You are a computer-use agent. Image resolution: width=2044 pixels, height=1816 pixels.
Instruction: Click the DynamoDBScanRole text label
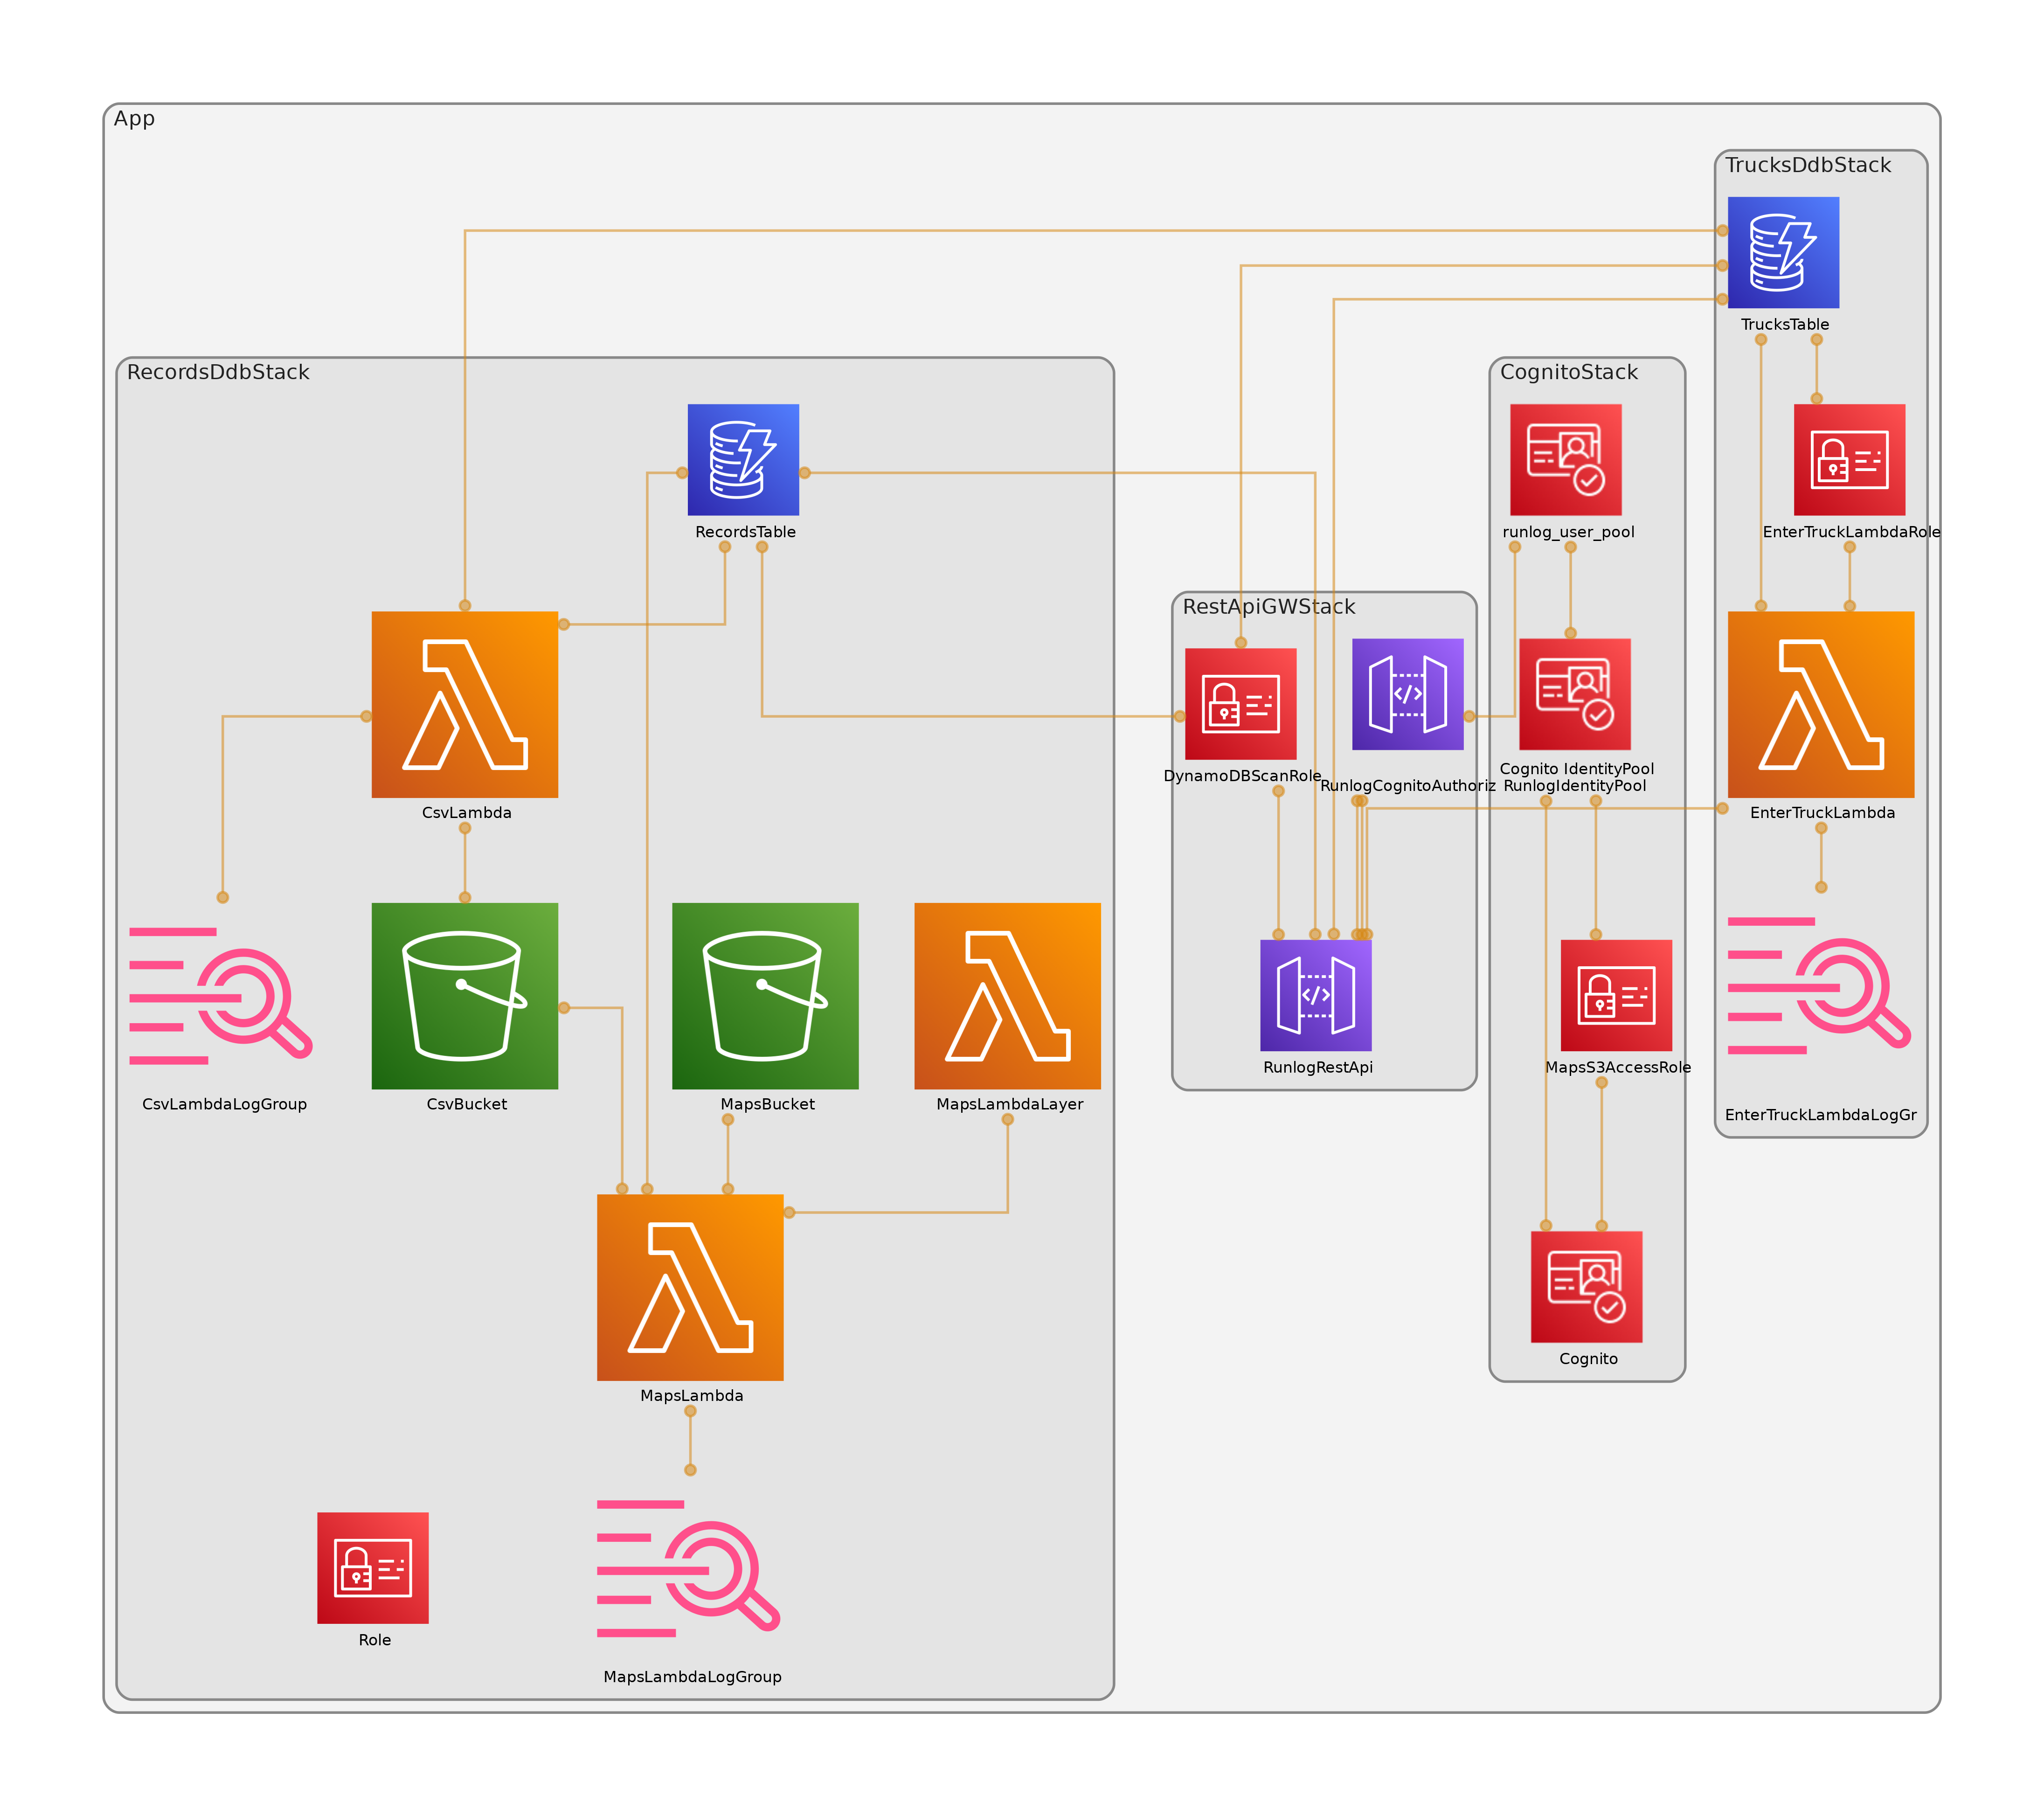(x=1242, y=776)
